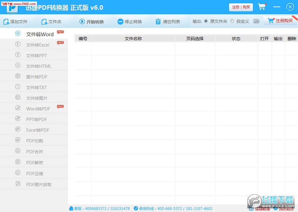Switch to 文件转Word mode

click(40, 34)
